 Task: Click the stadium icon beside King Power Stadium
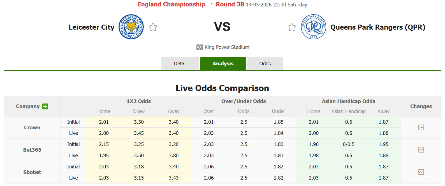click(x=200, y=47)
